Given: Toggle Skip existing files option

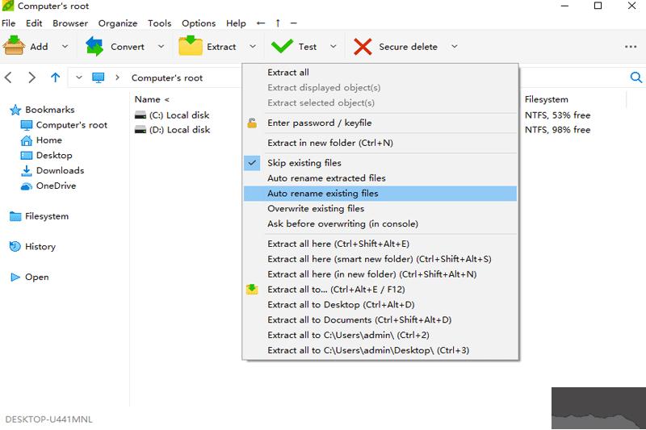Looking at the screenshot, I should (304, 163).
